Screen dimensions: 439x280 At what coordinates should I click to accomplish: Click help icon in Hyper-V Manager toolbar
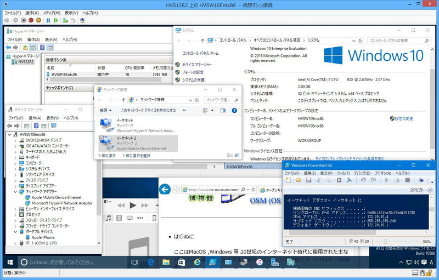[x=42, y=48]
